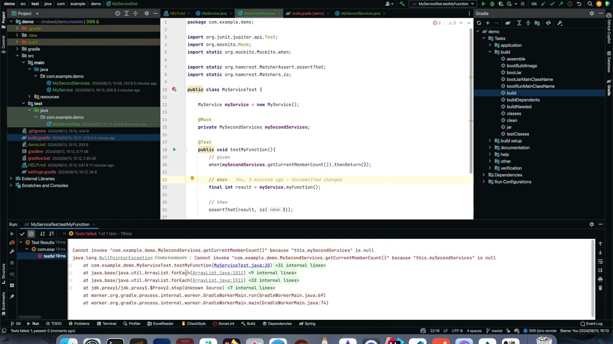
Task: Collapse Test Results node
Action: tap(21, 243)
